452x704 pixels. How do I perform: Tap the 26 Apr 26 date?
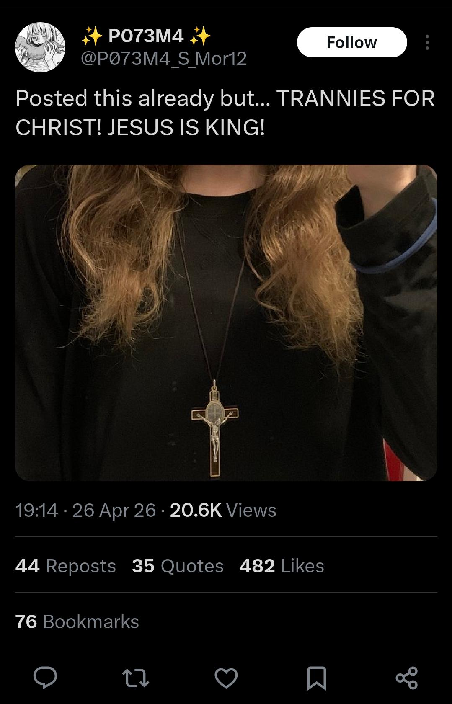point(114,510)
